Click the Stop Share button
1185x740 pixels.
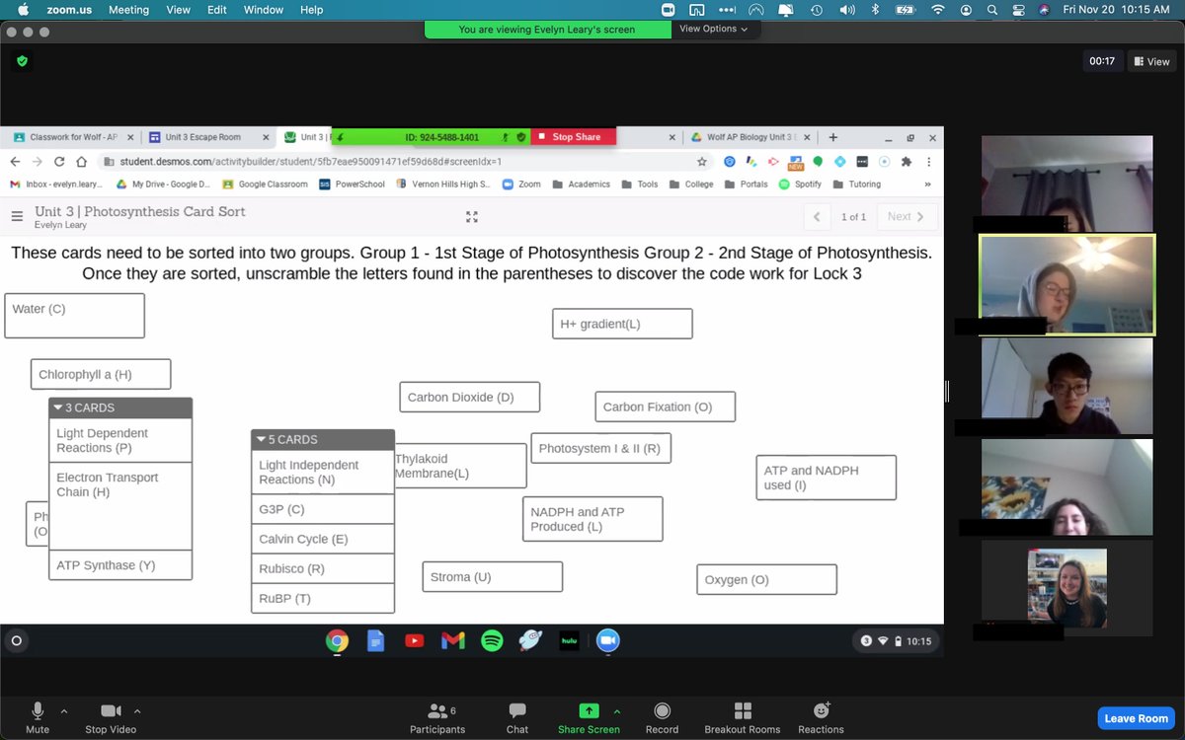click(574, 137)
